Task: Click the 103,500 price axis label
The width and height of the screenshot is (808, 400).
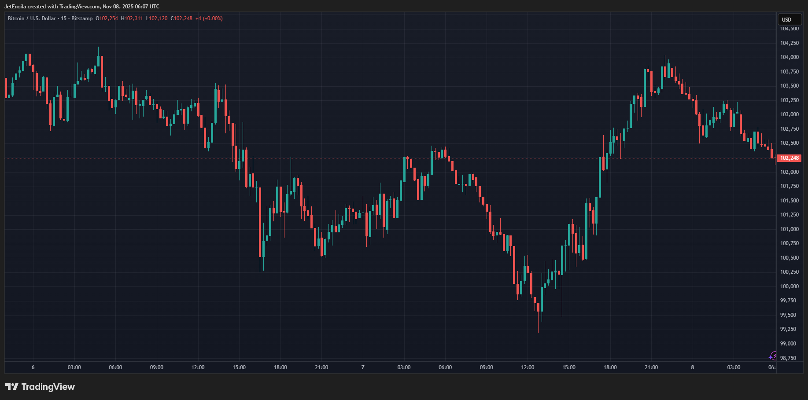Action: pos(789,86)
